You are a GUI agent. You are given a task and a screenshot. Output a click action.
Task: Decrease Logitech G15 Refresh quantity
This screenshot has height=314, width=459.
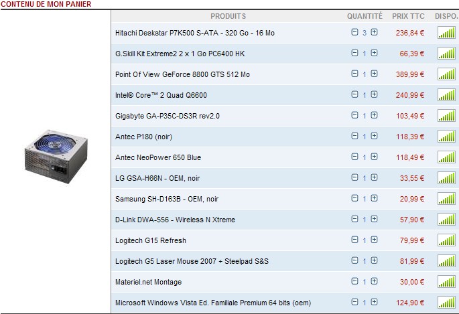(x=354, y=240)
